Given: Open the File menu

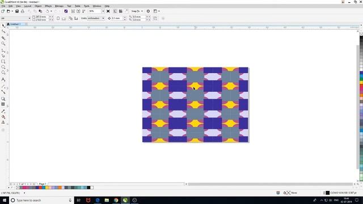Looking at the screenshot, I should pos(3,6).
